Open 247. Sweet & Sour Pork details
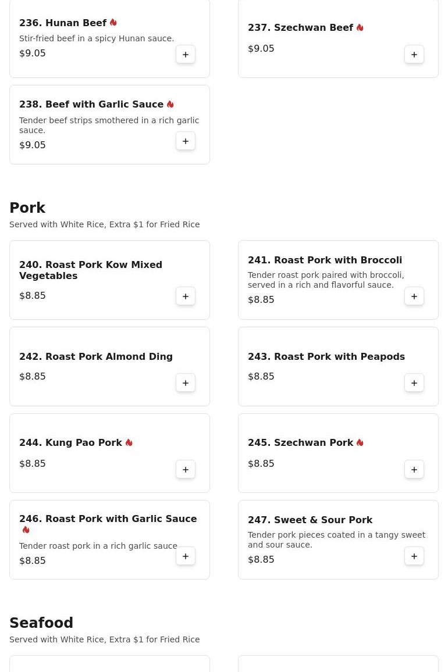 (310, 520)
